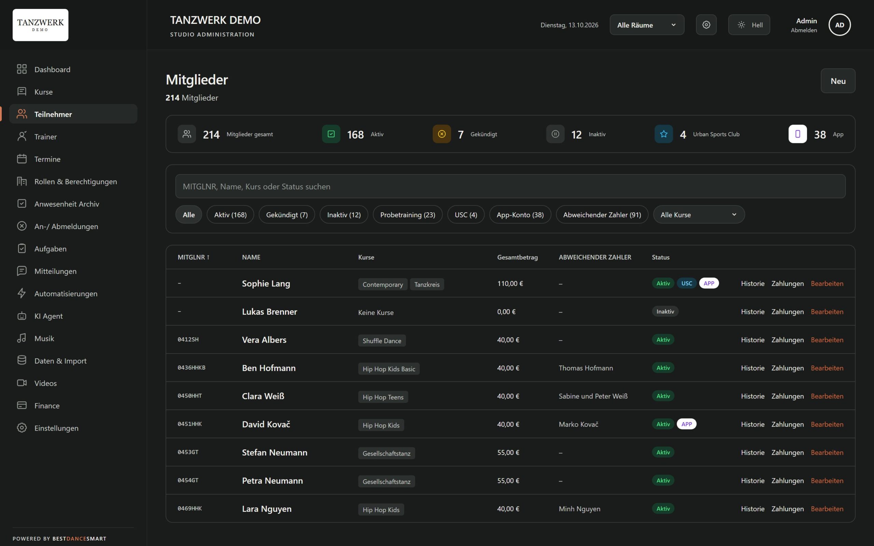
Task: Click the Aufgaben checklist icon
Action: click(22, 248)
